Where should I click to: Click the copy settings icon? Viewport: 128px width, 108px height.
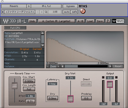click(46, 12)
